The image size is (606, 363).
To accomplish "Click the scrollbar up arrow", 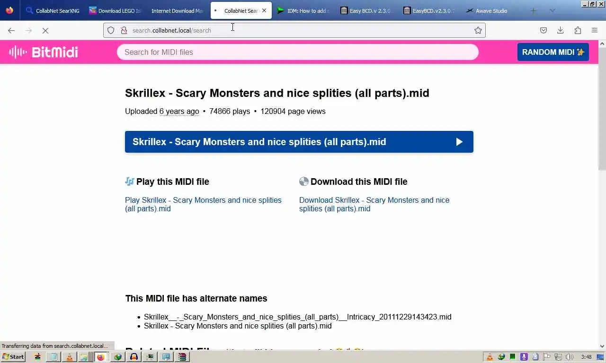I will (x=602, y=43).
